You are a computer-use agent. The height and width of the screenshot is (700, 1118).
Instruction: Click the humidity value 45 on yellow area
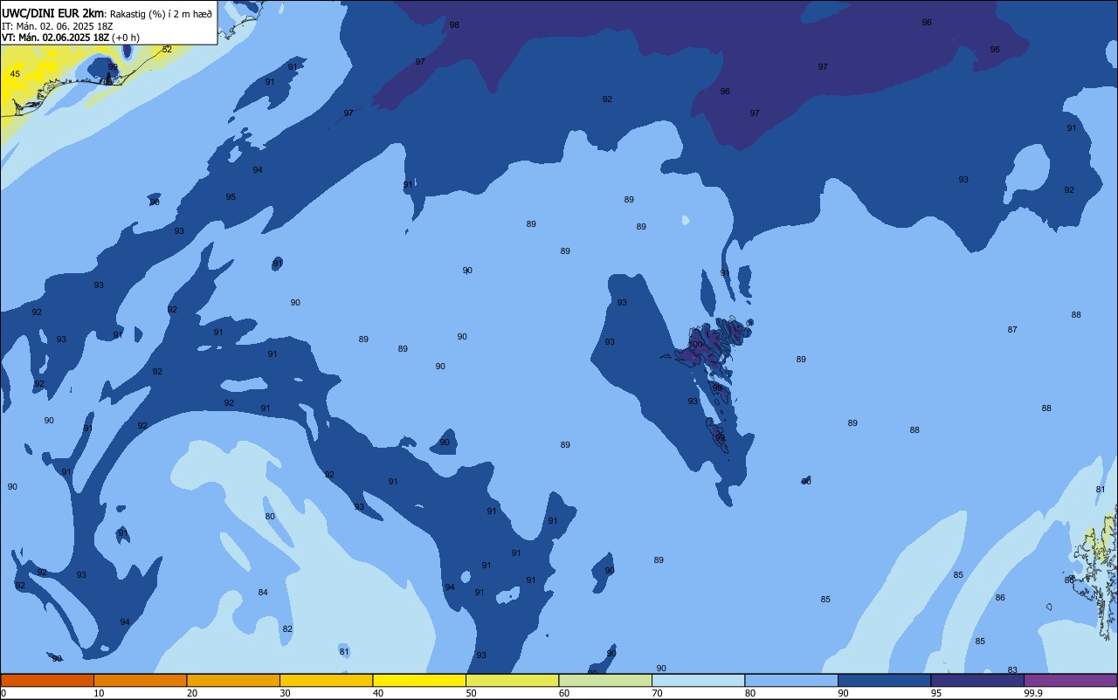point(15,74)
